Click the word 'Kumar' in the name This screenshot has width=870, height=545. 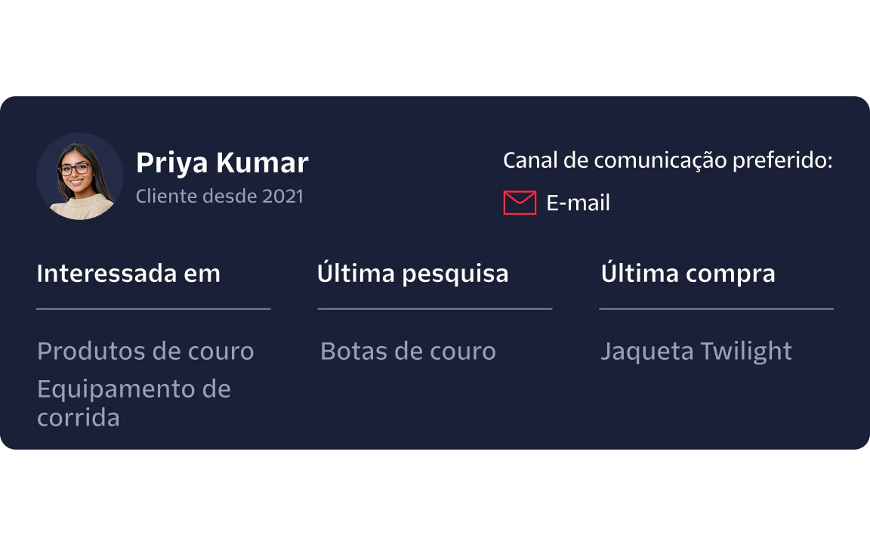262,163
